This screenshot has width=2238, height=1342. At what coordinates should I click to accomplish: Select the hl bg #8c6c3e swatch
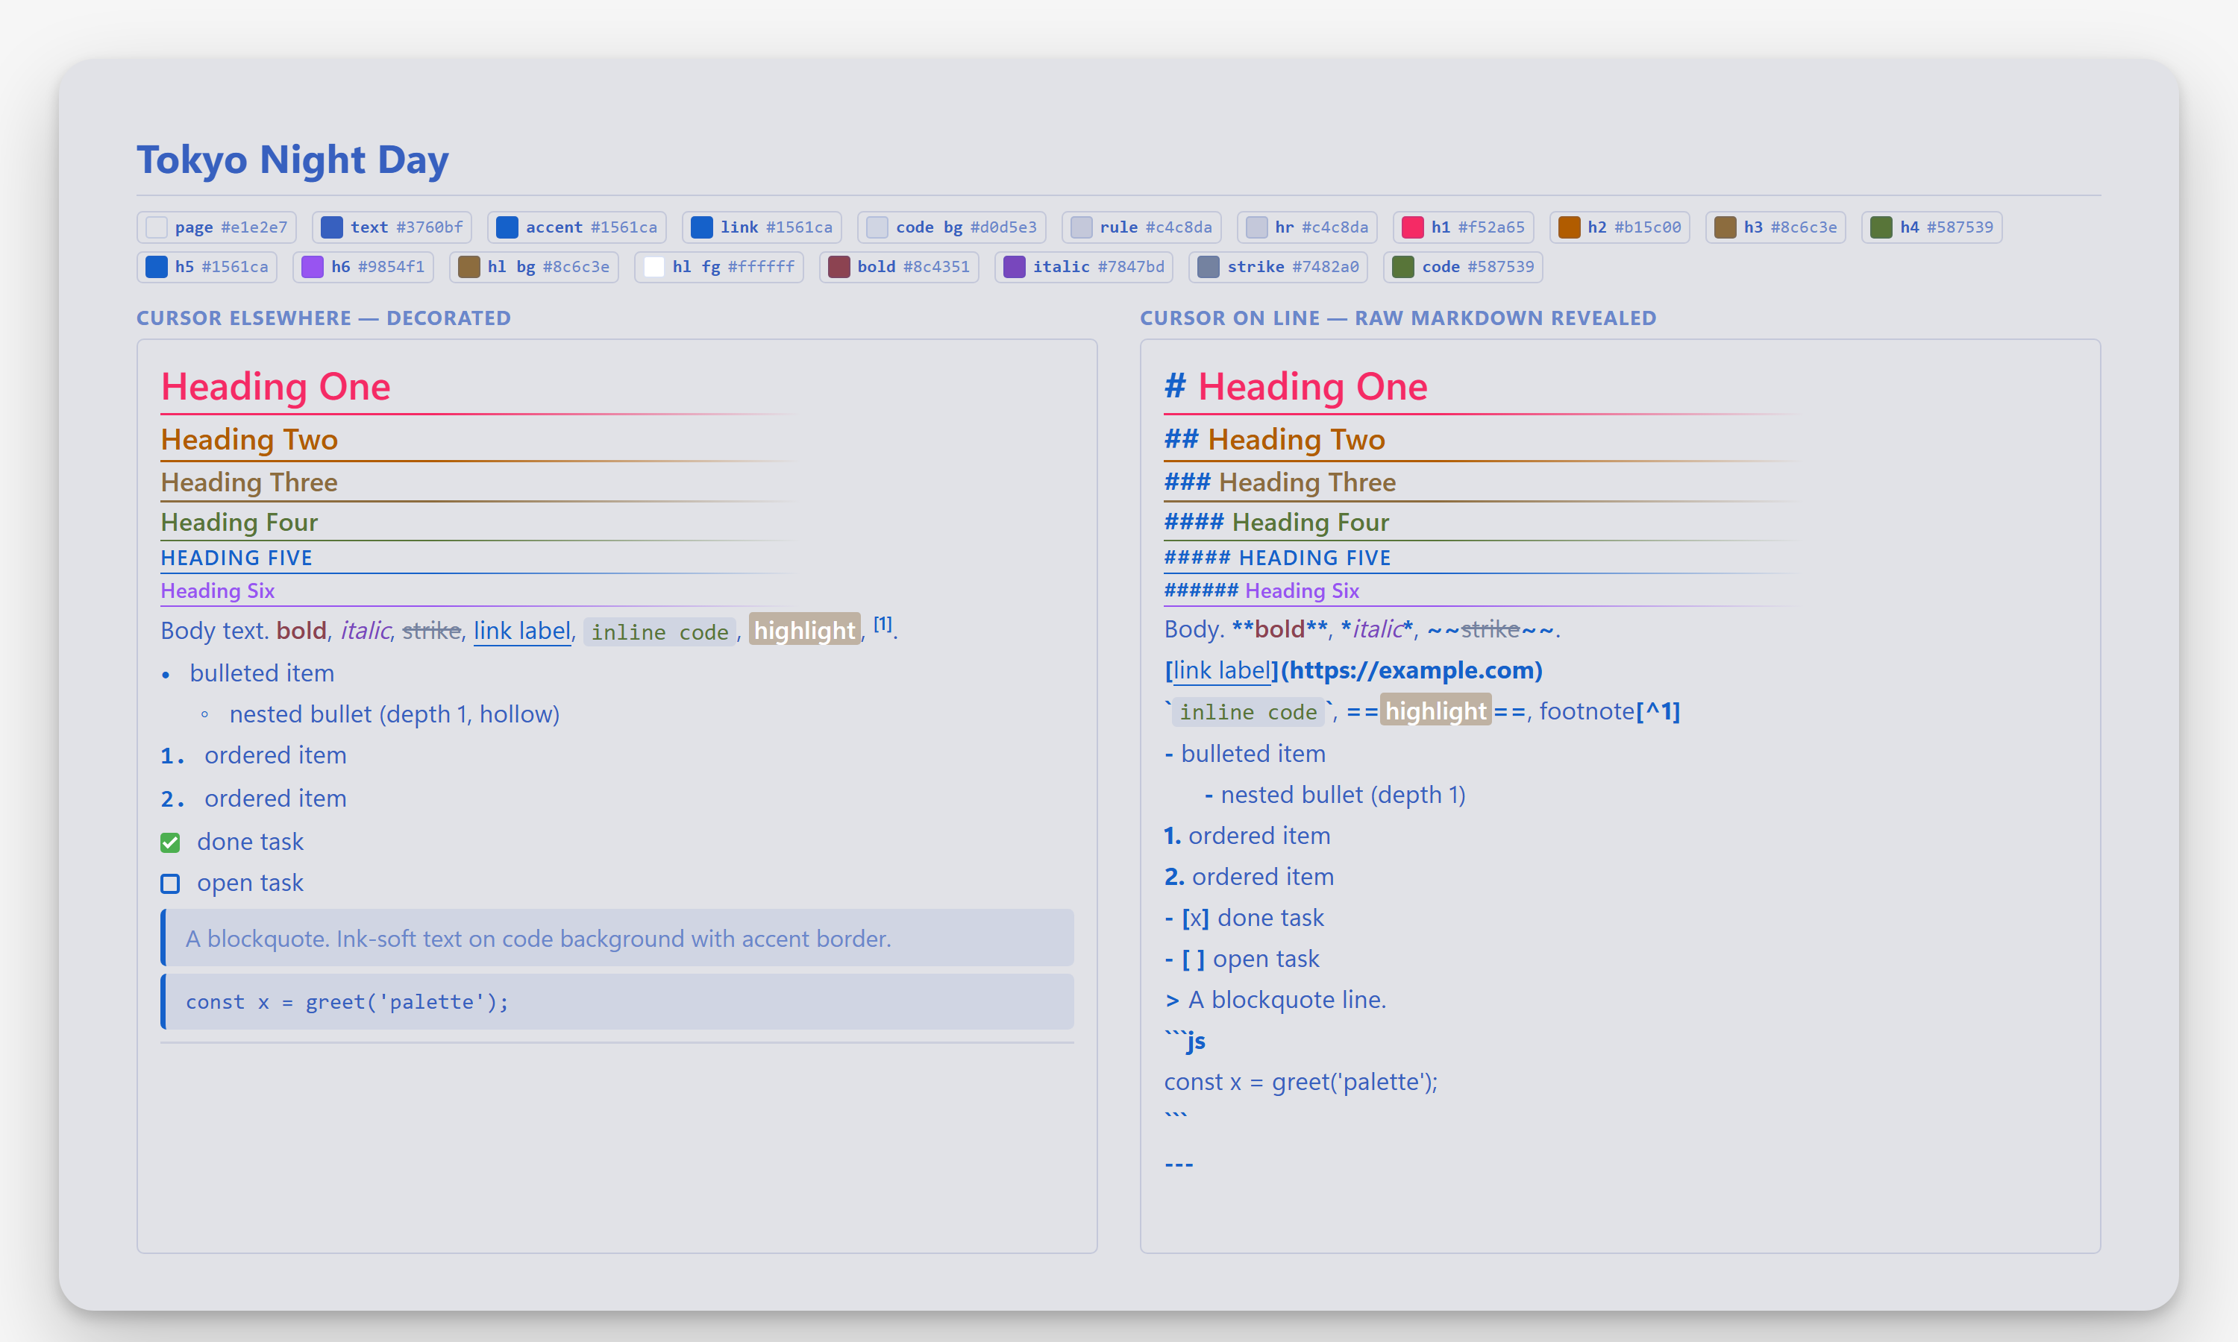tap(533, 267)
